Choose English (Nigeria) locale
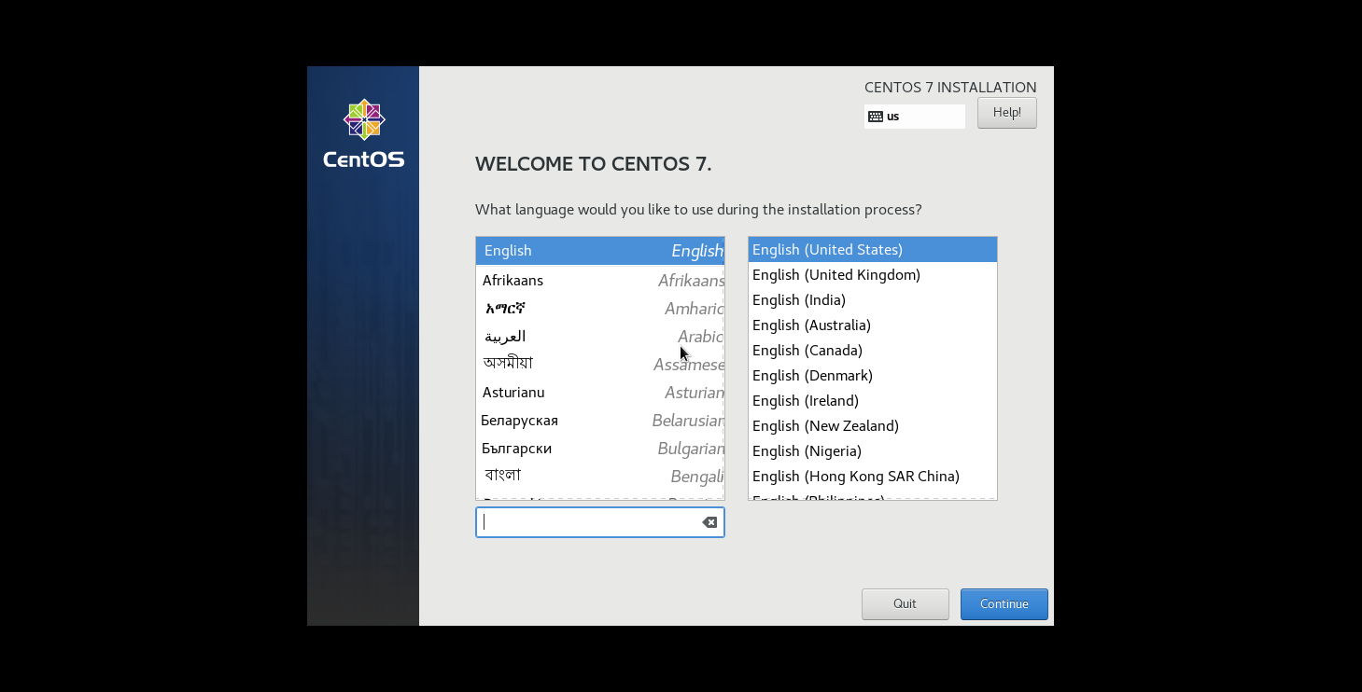The height and width of the screenshot is (692, 1362). (873, 451)
